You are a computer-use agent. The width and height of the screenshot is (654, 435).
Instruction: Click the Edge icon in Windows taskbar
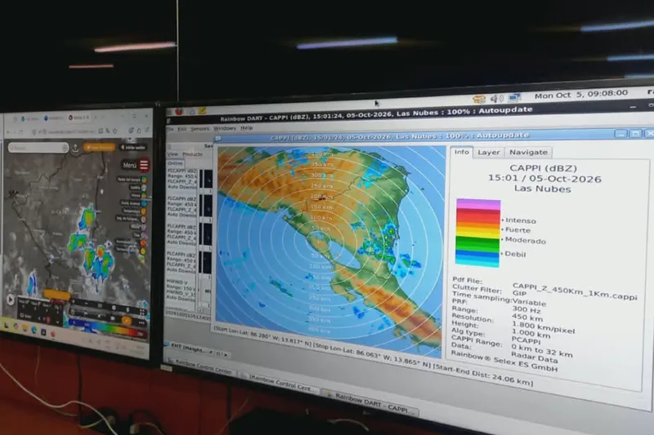click(34, 330)
